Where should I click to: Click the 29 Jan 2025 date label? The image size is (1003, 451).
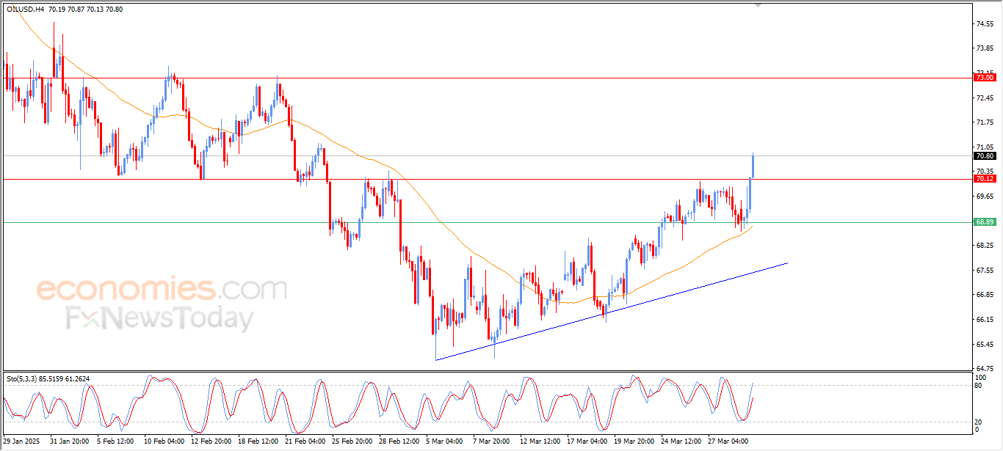click(21, 441)
